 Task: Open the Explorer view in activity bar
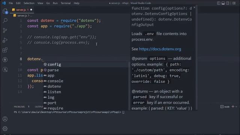(x=5, y=11)
